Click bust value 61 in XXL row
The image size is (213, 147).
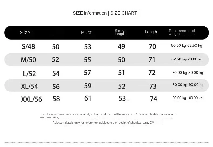[88, 98]
